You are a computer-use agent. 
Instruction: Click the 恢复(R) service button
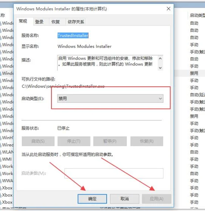pos(147,141)
